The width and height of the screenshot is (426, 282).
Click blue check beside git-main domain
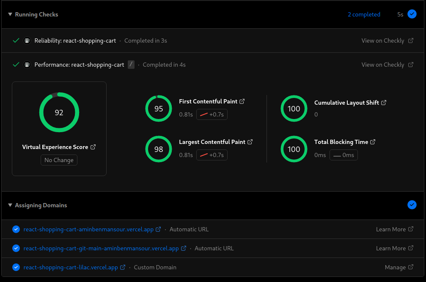coord(16,248)
